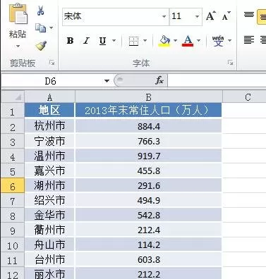Viewport: 266px width, 279px height.
Task: Click the Insert Function fx button
Action: click(159, 81)
